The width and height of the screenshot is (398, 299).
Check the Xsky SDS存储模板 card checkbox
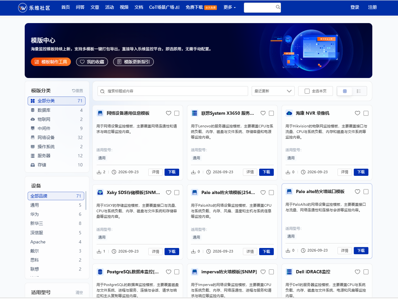(177, 192)
